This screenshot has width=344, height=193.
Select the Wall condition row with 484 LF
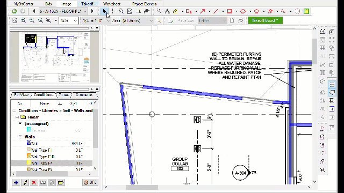52,144
